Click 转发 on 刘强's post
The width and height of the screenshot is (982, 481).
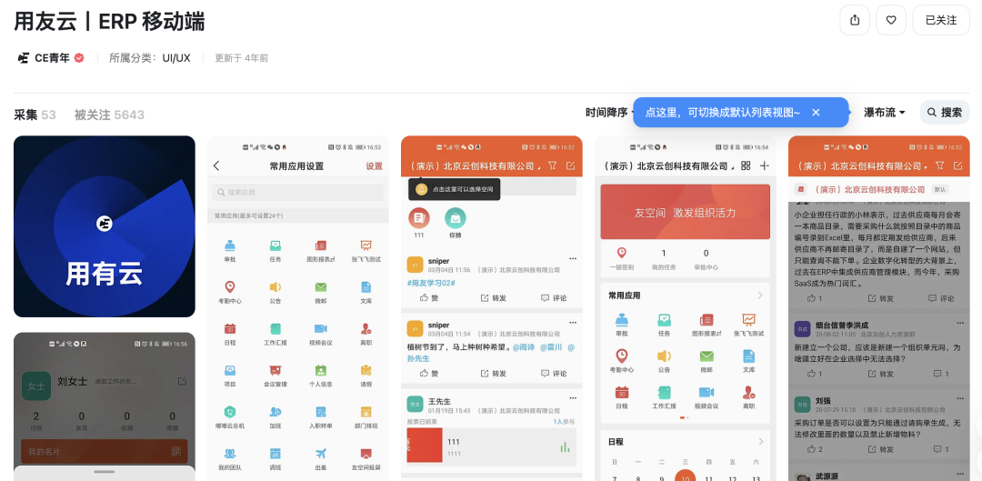[880, 449]
